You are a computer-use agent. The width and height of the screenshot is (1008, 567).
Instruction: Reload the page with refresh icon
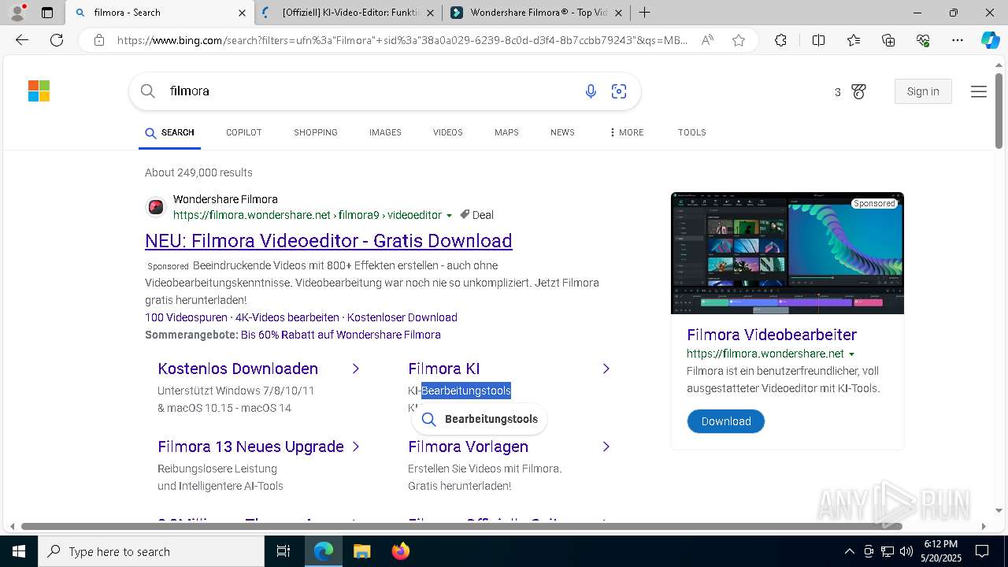click(57, 40)
